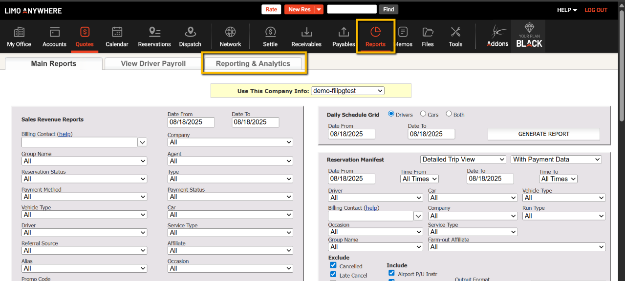
Task: Open Receivables from the nav bar
Action: point(306,37)
